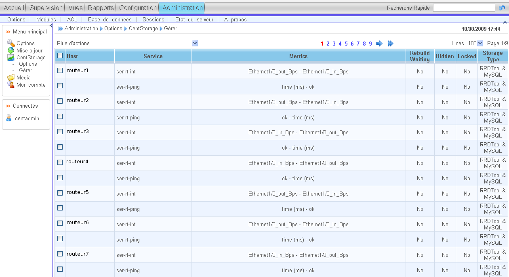Go to next page arrow icon

click(x=379, y=44)
